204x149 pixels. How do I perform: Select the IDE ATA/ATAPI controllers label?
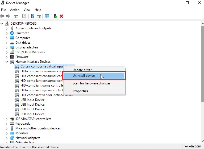33,119
